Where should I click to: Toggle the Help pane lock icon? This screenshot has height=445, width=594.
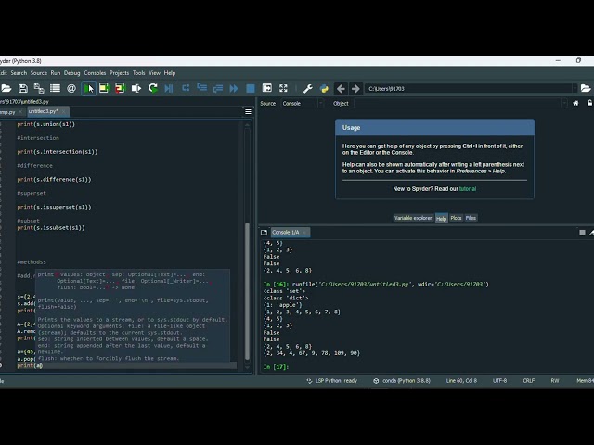pyautogui.click(x=590, y=103)
